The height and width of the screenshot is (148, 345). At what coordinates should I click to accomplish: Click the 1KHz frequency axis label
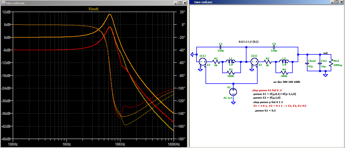pos(66,145)
